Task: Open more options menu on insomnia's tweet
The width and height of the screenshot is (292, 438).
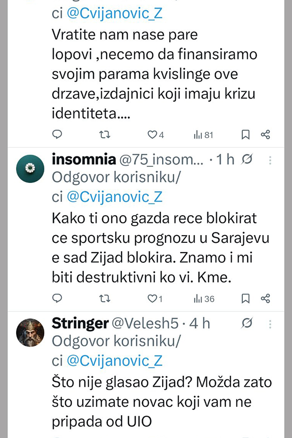Action: click(x=271, y=160)
